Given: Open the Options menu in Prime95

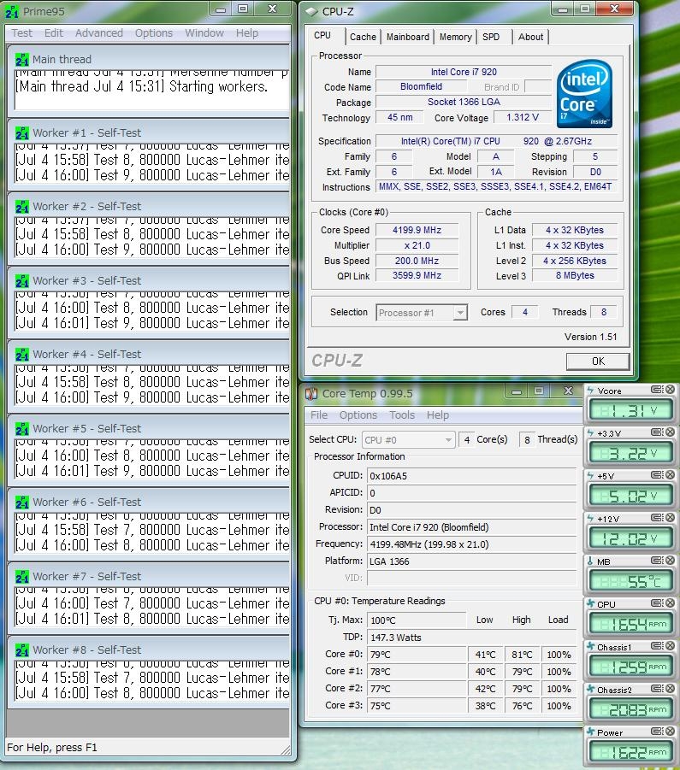Looking at the screenshot, I should tap(154, 32).
